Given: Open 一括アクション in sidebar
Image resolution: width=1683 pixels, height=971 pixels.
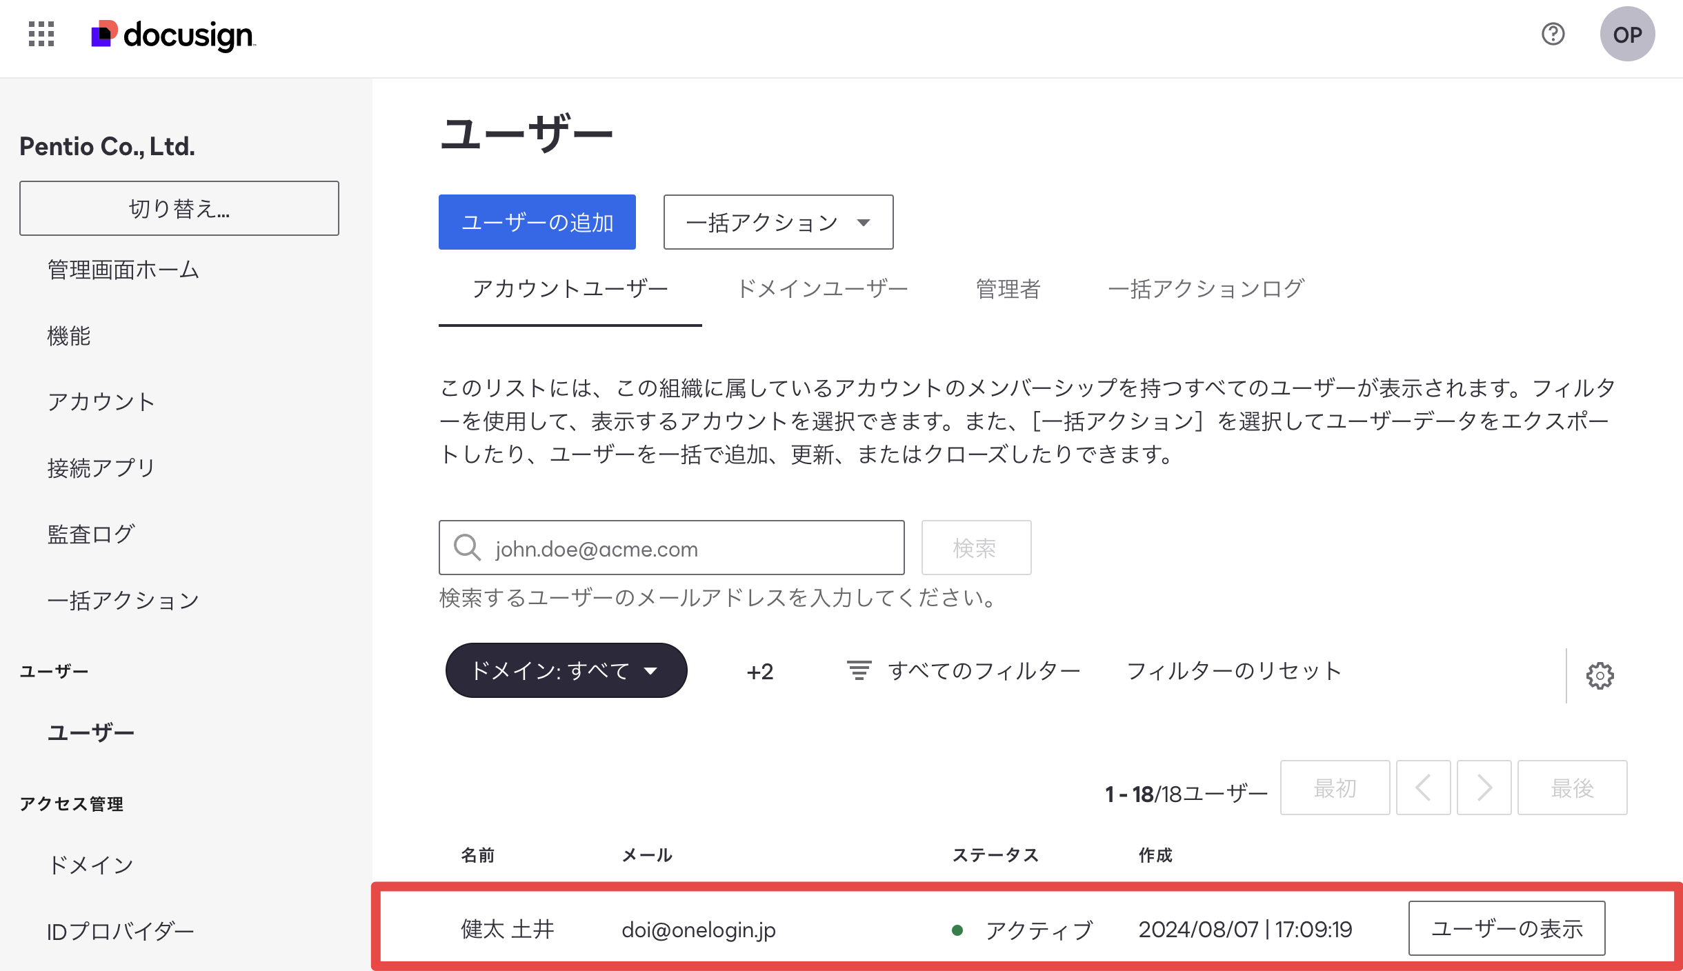Looking at the screenshot, I should click(x=123, y=600).
